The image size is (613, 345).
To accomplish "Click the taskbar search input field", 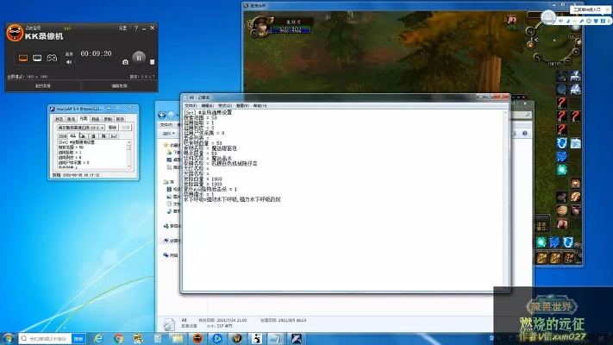I will [x=45, y=339].
